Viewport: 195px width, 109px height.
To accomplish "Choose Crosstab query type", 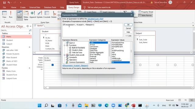I will click(47, 15).
